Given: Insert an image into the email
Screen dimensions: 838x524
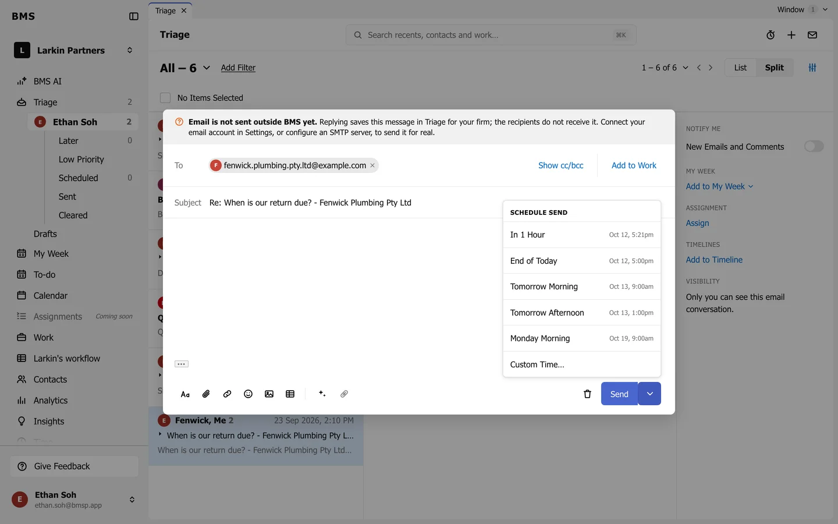Looking at the screenshot, I should coord(269,394).
